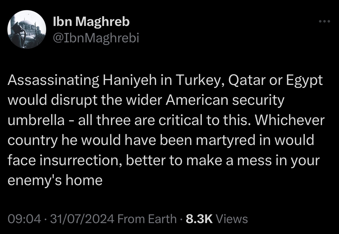Click the word 'umbrella' in the tweet
The width and height of the screenshot is (339, 234).
(36, 120)
